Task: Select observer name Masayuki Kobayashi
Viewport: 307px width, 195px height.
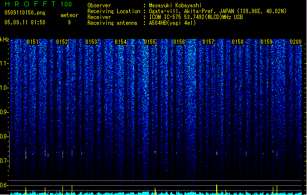Action: click(175, 5)
